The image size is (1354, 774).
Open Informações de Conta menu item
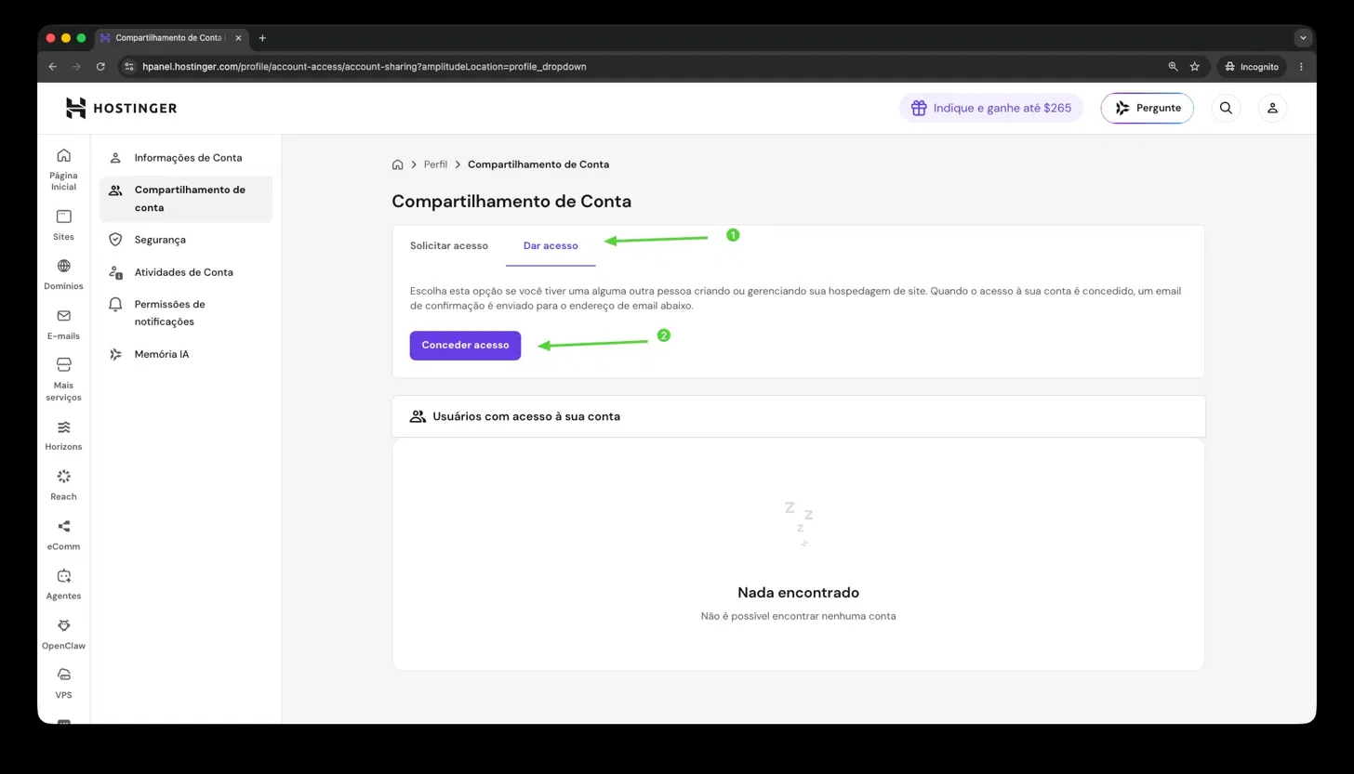click(x=186, y=158)
